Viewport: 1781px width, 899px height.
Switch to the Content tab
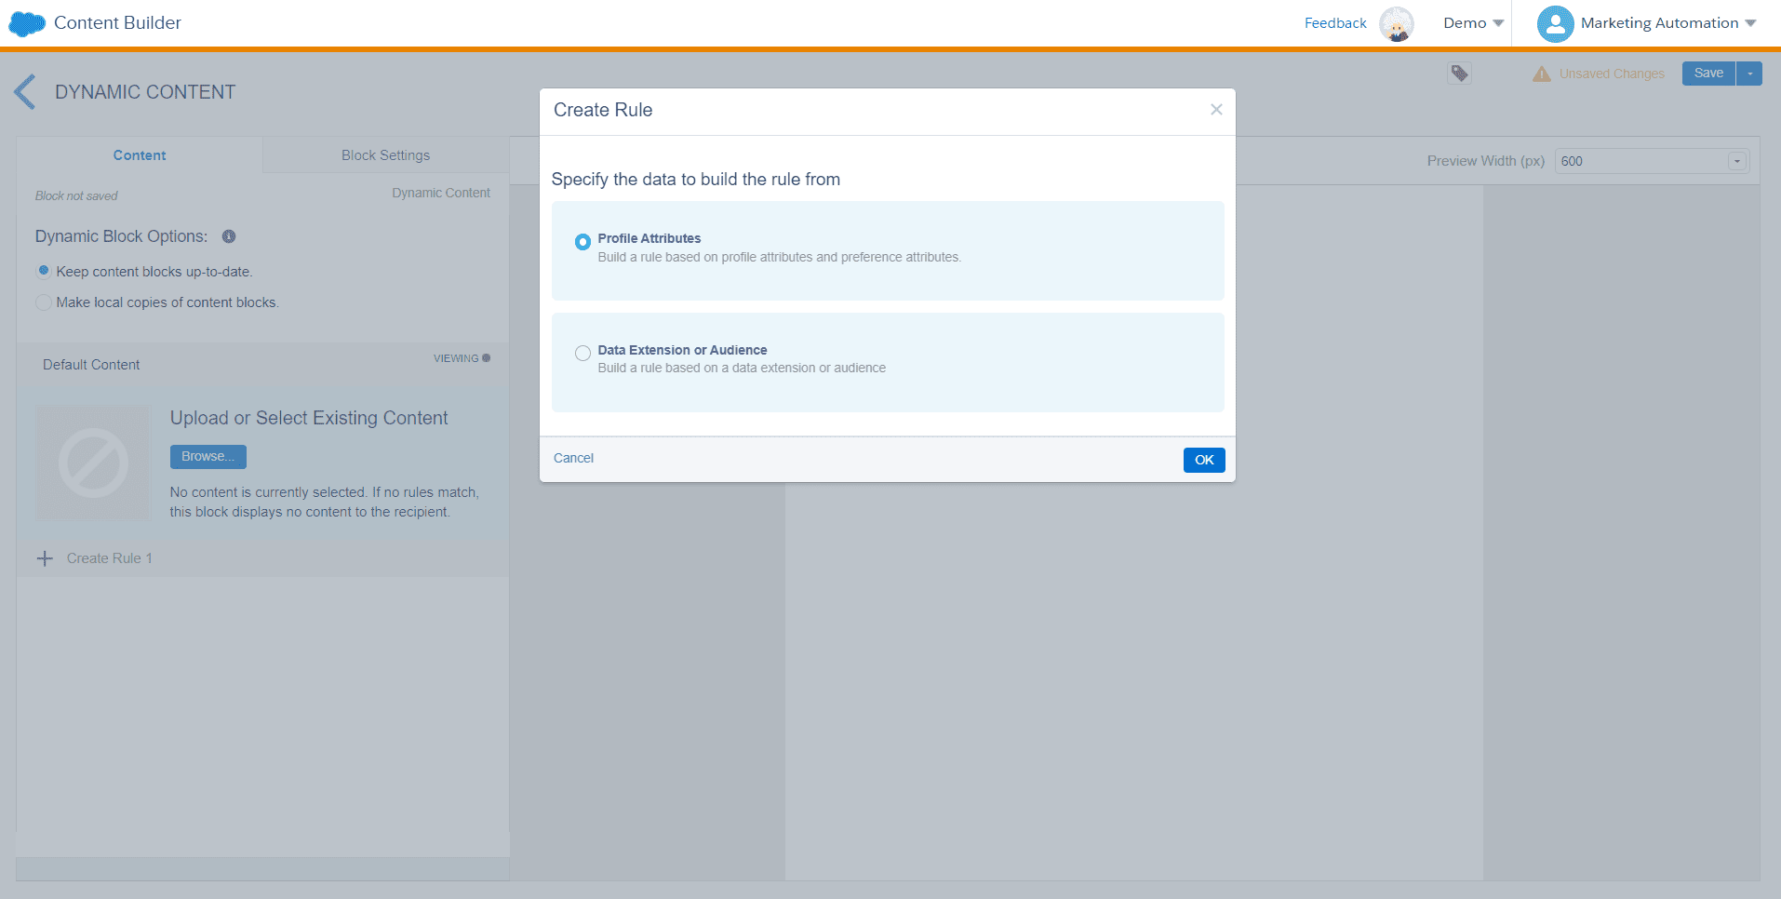pos(140,155)
